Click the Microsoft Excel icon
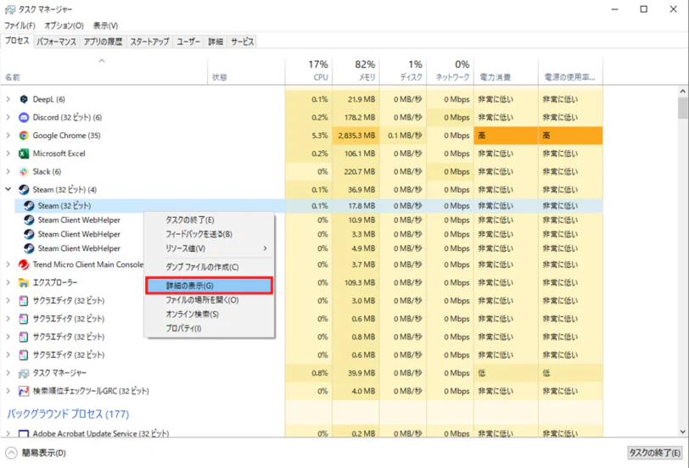689x468 pixels. click(x=24, y=153)
